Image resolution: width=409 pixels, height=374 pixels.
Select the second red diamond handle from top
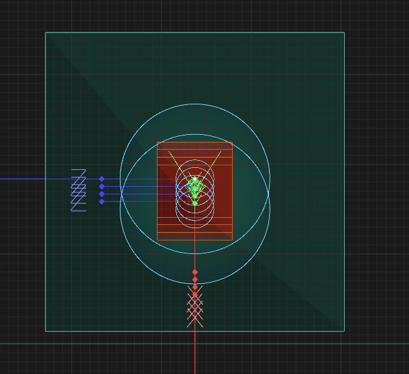(195, 279)
